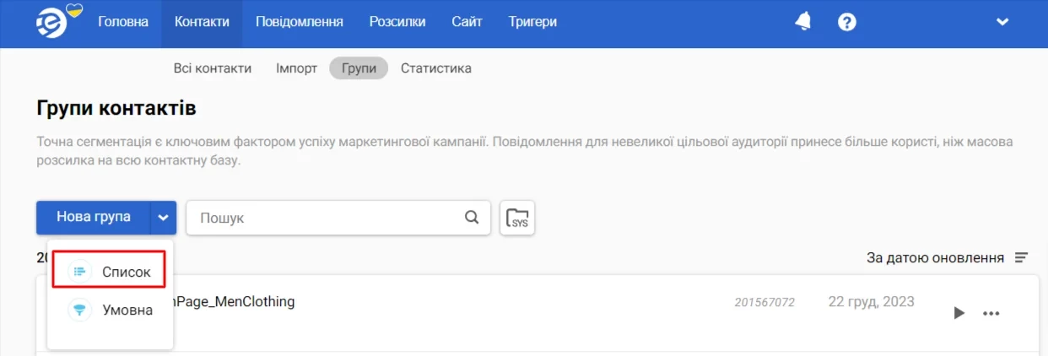1048x356 pixels.
Task: Click the search magnifier icon
Action: (x=472, y=217)
